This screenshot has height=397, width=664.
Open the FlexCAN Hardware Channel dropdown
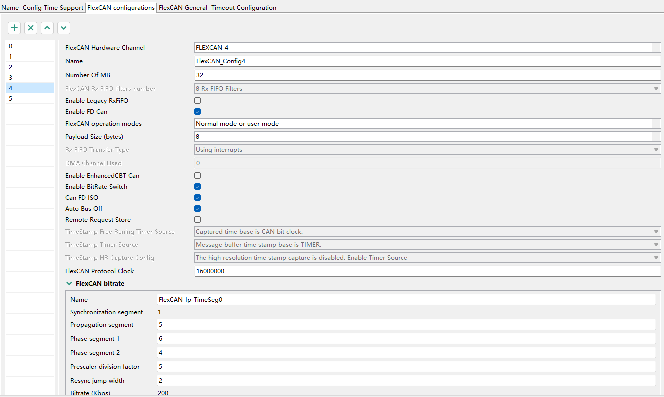click(x=656, y=47)
